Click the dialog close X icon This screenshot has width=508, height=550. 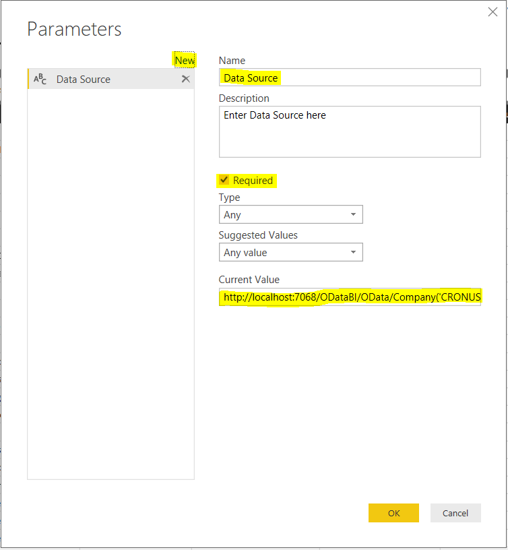(x=493, y=11)
